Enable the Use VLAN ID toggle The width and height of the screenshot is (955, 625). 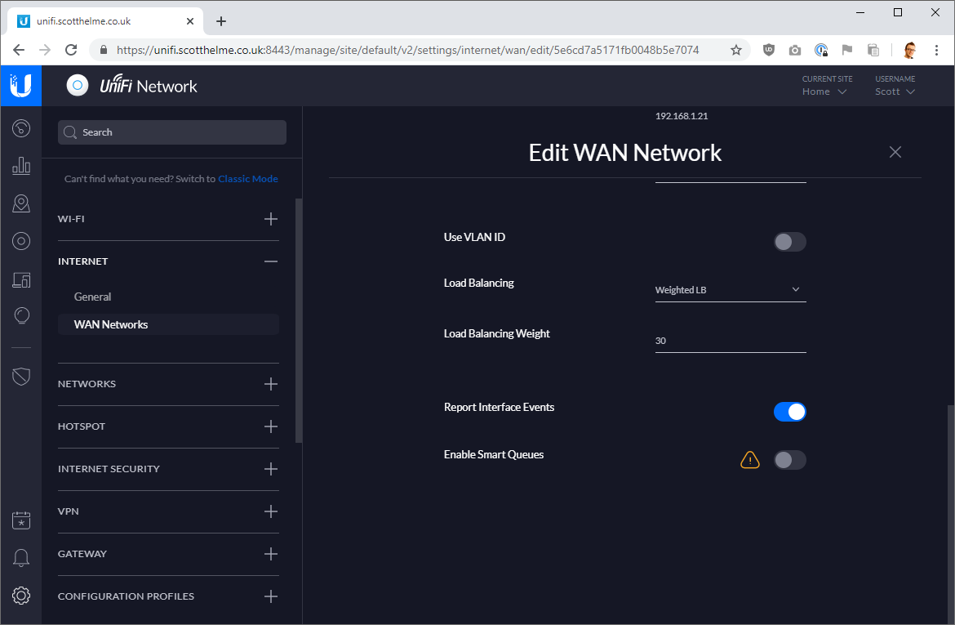789,242
